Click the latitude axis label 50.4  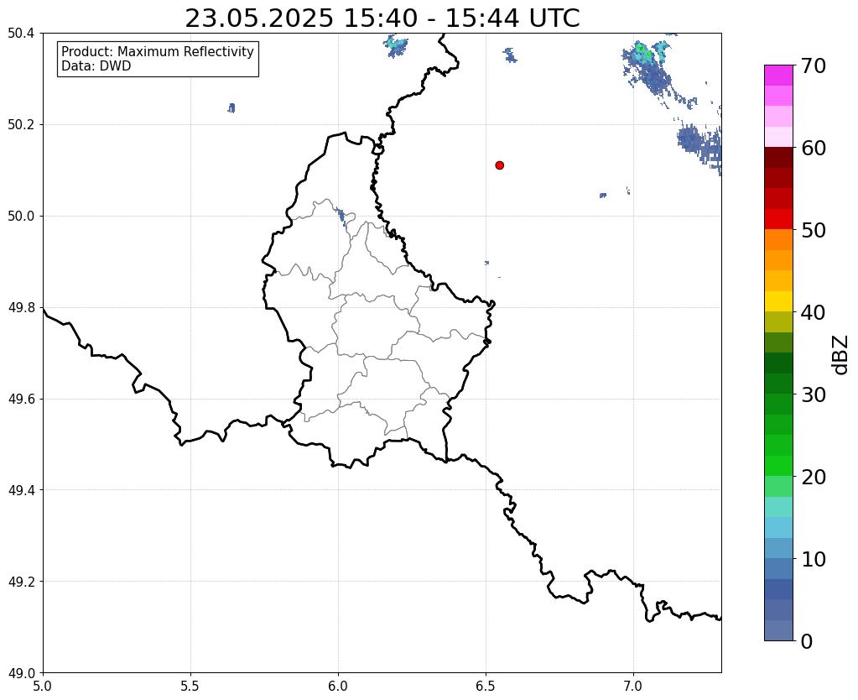click(x=21, y=34)
